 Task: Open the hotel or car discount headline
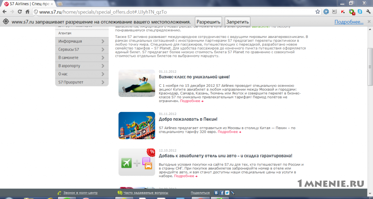225,156
